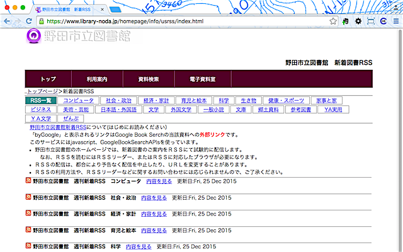The image size is (403, 252).
Task: Open the トップ navigation menu item
Action: tap(48, 79)
